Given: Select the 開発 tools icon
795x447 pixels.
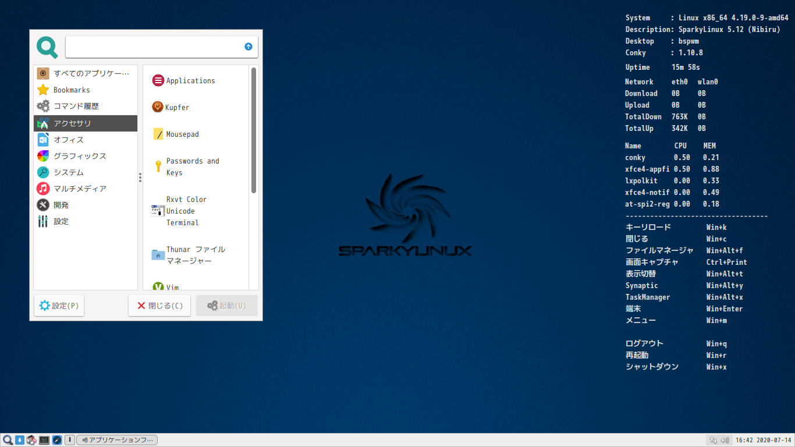Looking at the screenshot, I should pos(43,205).
